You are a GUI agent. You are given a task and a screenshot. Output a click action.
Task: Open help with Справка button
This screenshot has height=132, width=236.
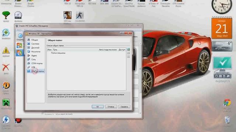coord(124,107)
